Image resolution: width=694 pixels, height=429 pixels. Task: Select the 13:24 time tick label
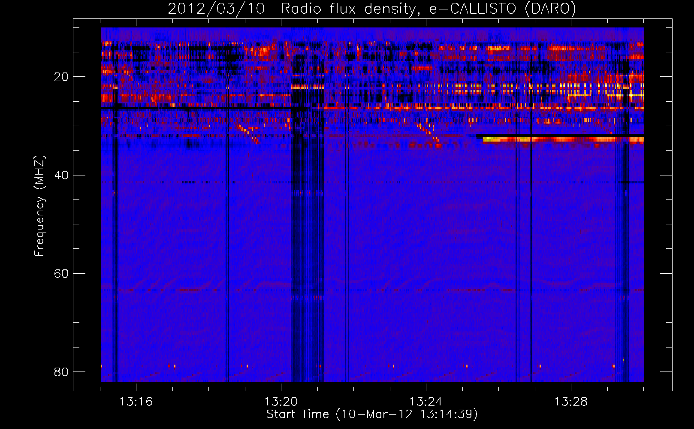426,402
